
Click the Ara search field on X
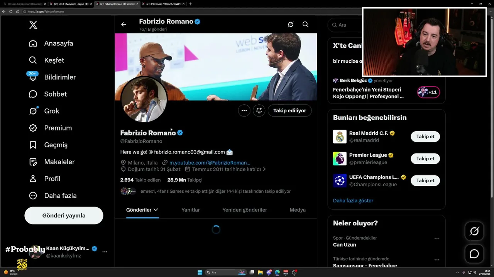pyautogui.click(x=345, y=25)
